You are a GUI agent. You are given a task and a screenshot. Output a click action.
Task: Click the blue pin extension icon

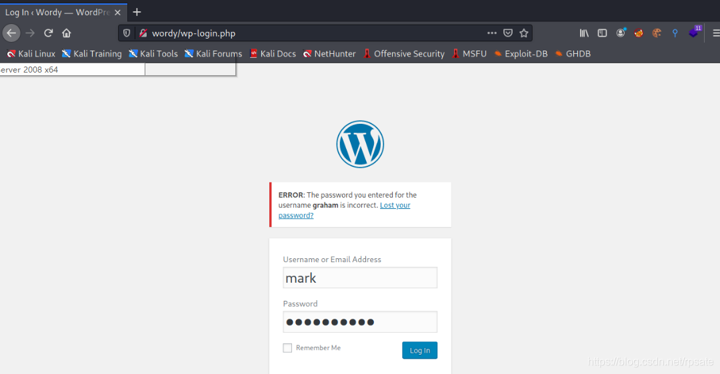(675, 33)
